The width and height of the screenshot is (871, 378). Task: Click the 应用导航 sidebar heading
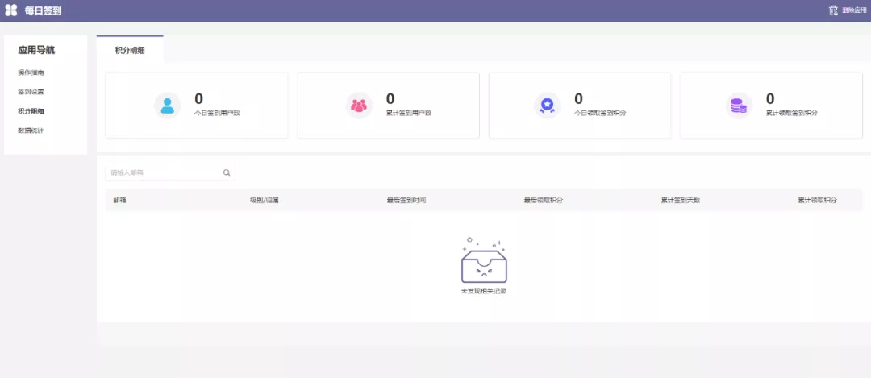(36, 51)
